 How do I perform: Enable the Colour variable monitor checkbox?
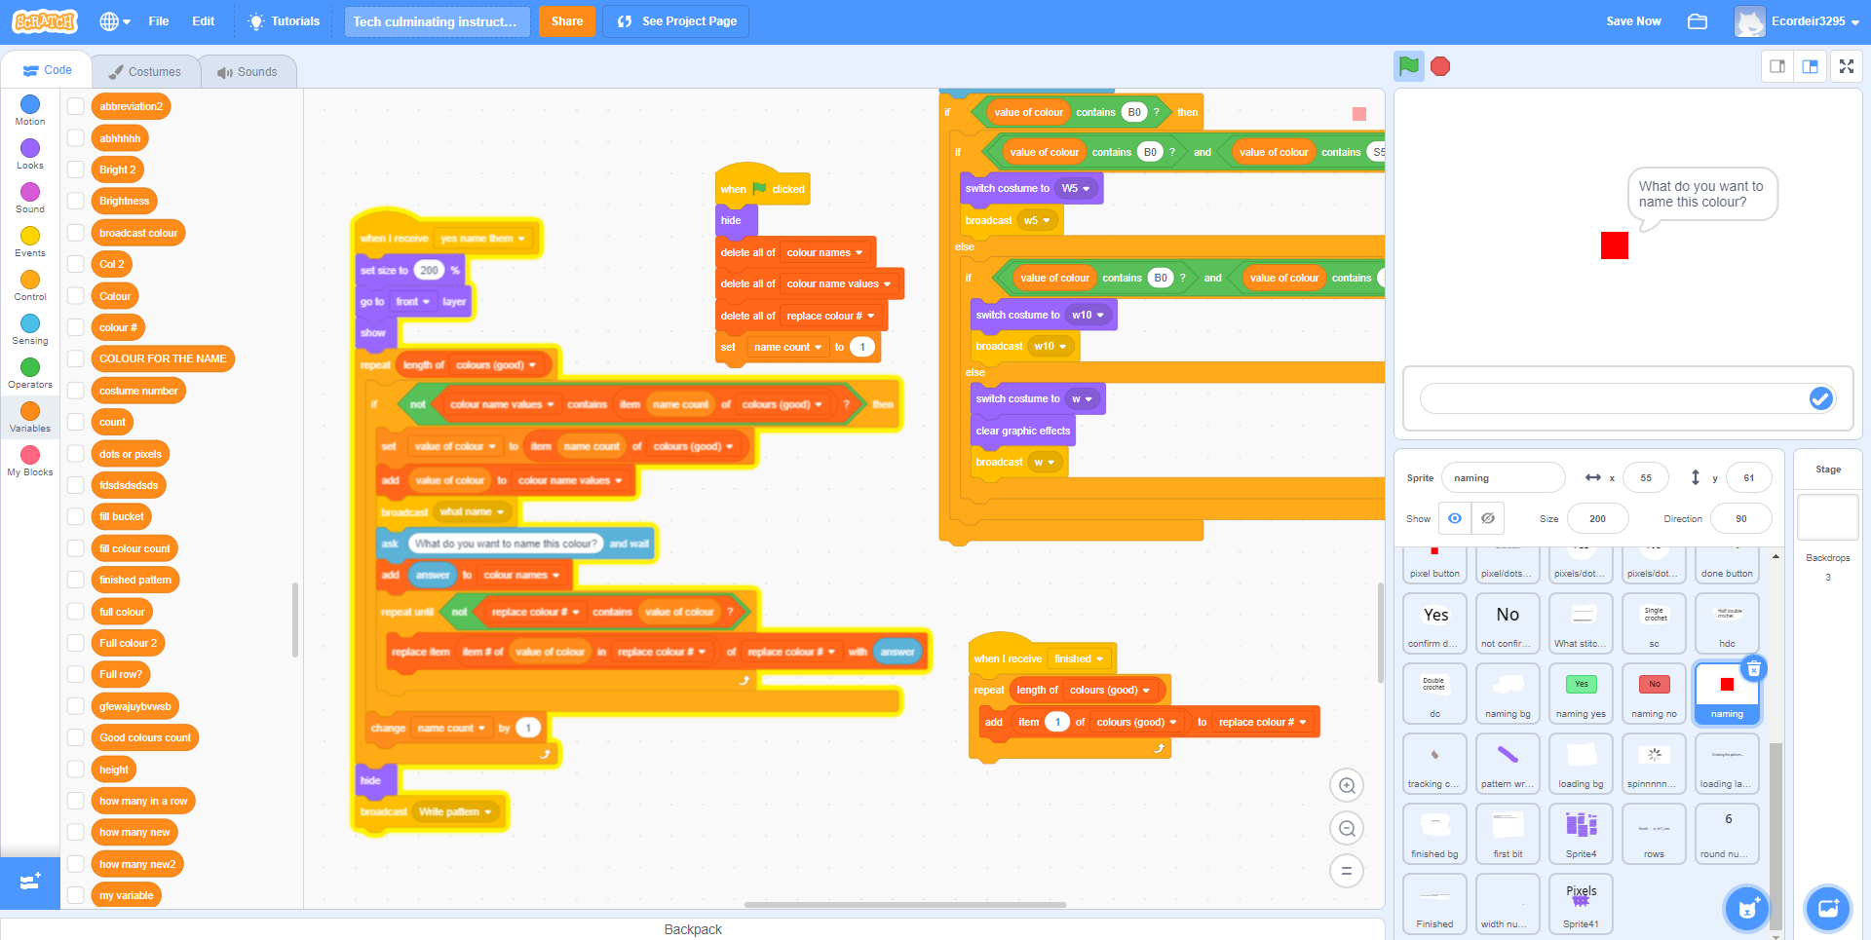pos(75,296)
